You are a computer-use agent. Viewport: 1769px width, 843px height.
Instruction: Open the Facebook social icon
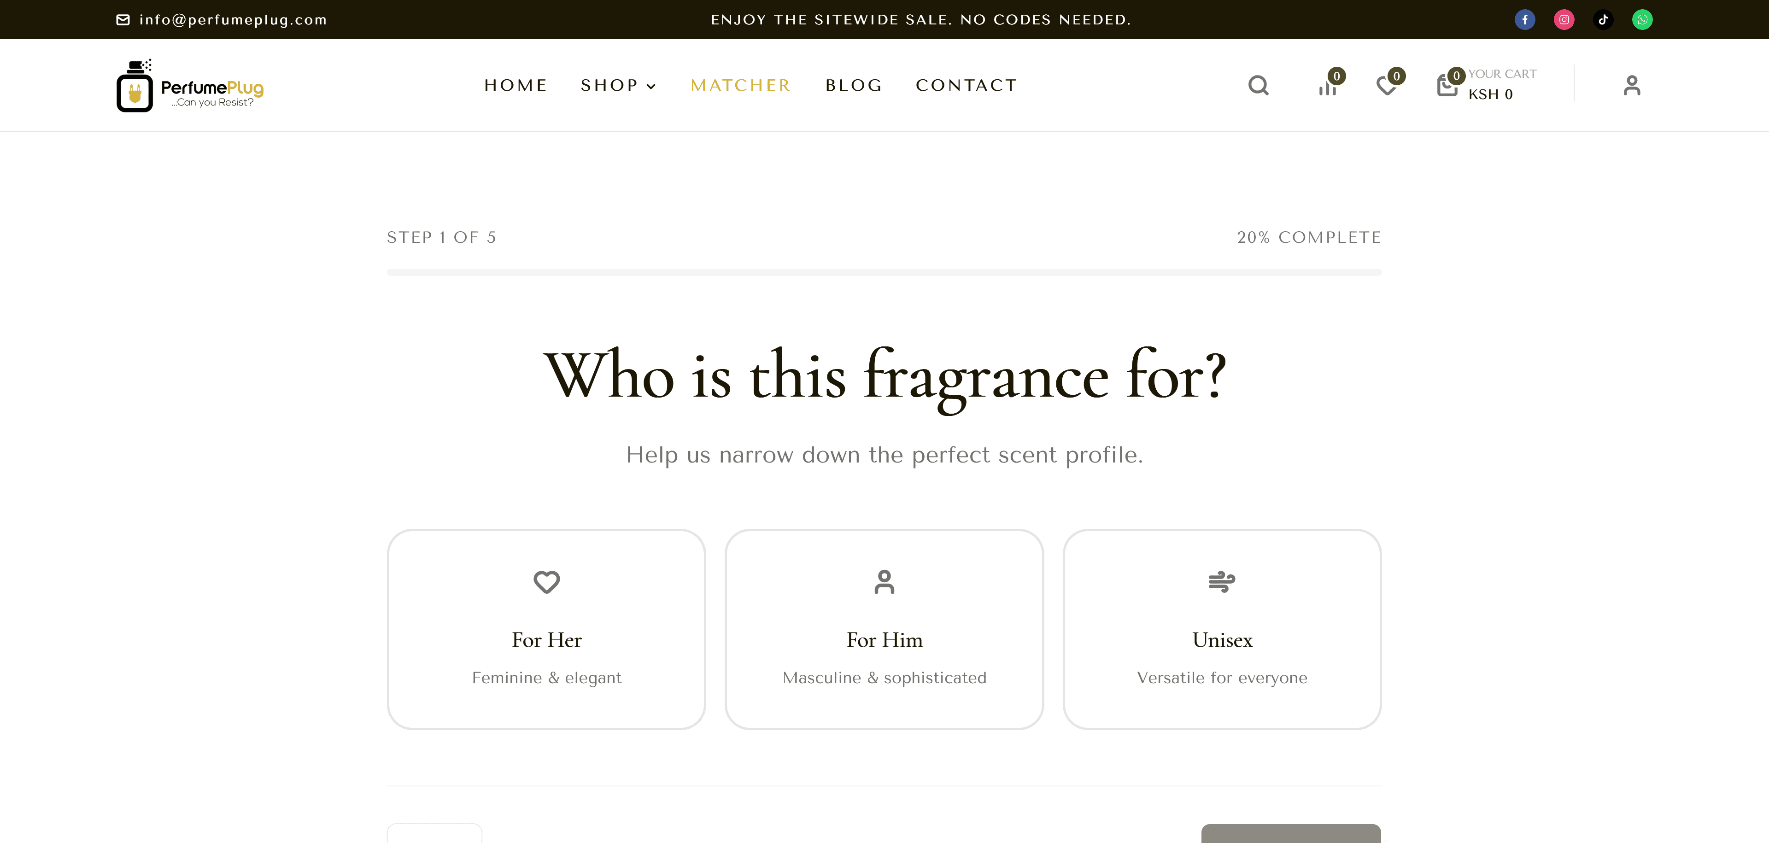1524,19
